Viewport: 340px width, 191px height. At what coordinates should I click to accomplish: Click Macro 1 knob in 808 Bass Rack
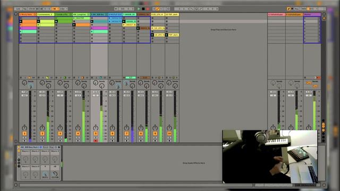pos(25,159)
